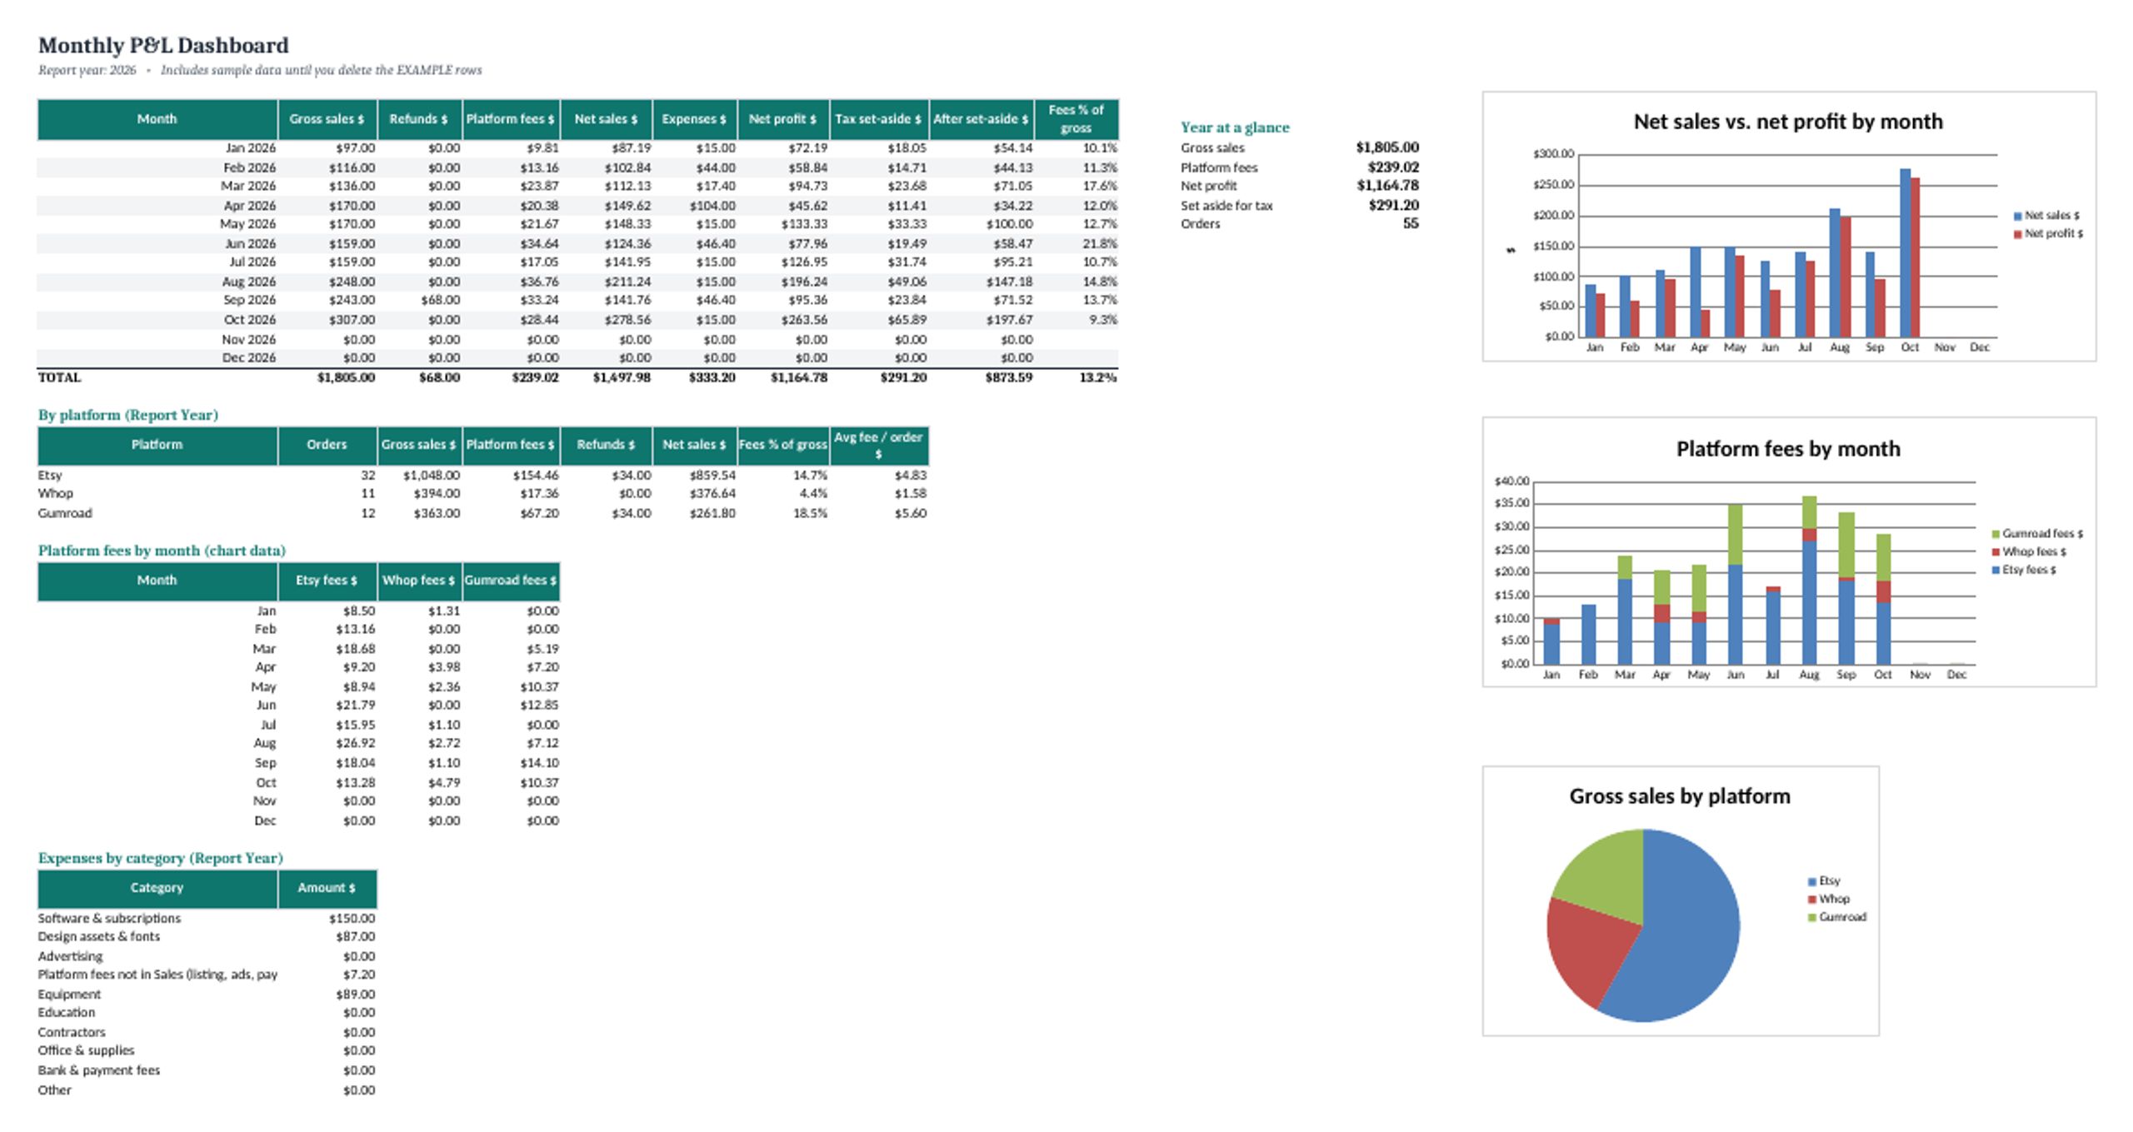Click the blue 'Net sales $' legend swatch

coord(2018,216)
